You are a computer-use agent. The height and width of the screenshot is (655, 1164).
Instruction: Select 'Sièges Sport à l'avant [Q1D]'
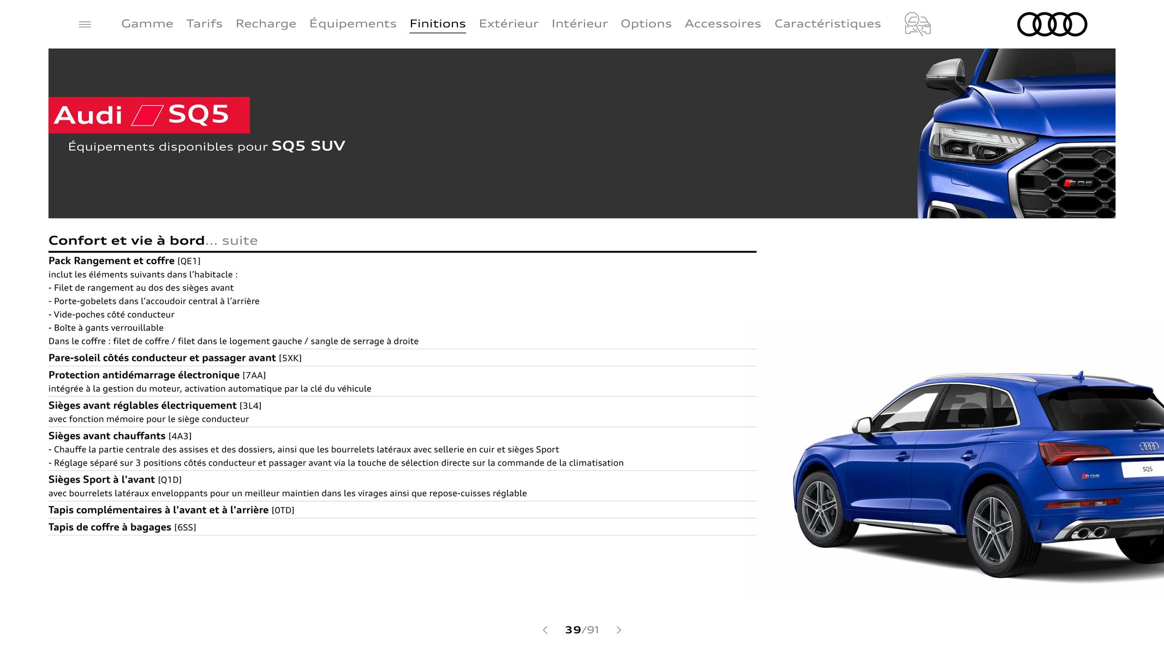pyautogui.click(x=115, y=480)
